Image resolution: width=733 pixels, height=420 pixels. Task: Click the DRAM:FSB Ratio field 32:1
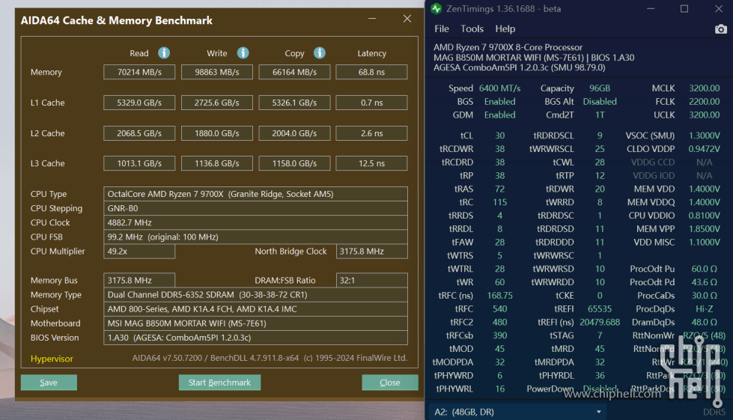[371, 280]
